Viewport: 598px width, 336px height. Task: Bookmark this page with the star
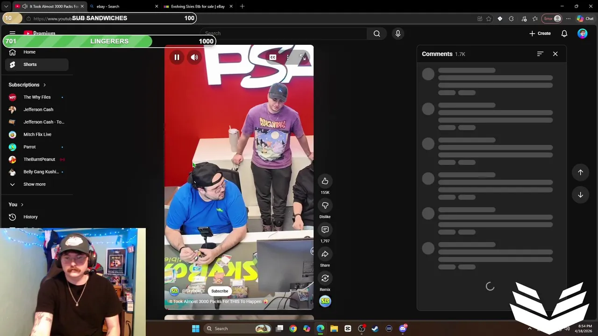[489, 19]
